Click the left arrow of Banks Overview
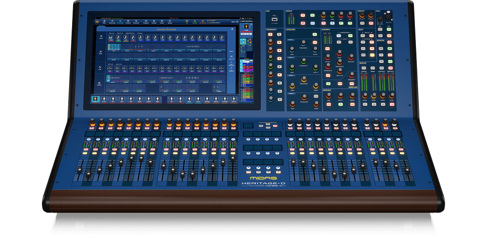Viewport: 487px width, 238px height. tap(241, 21)
